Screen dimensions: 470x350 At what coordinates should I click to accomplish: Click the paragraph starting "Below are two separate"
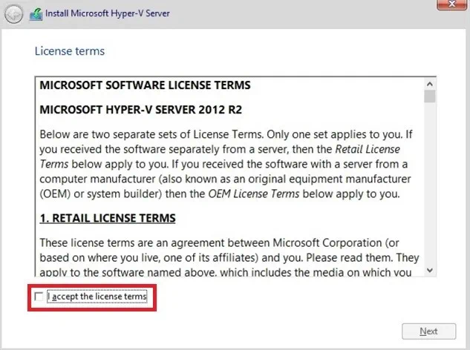coord(223,163)
